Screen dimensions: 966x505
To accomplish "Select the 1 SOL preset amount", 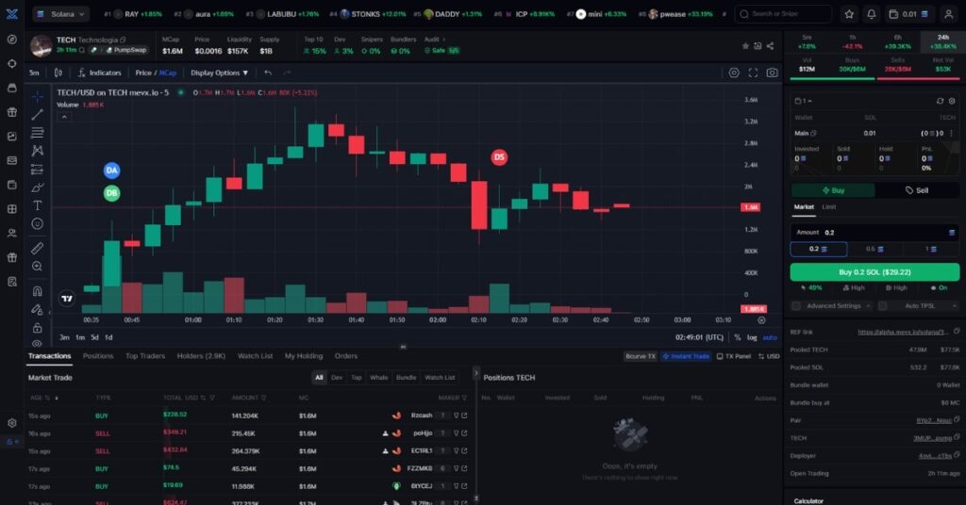I will click(x=930, y=249).
